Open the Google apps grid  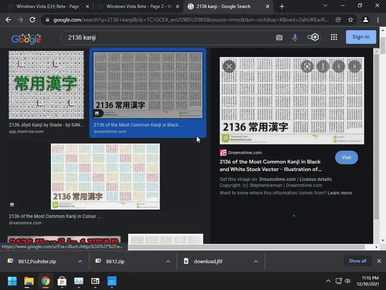point(334,37)
